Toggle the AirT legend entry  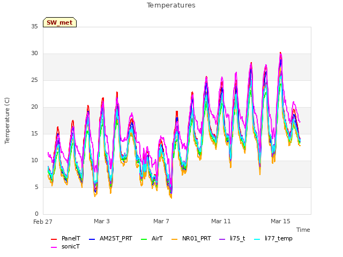[152, 238]
